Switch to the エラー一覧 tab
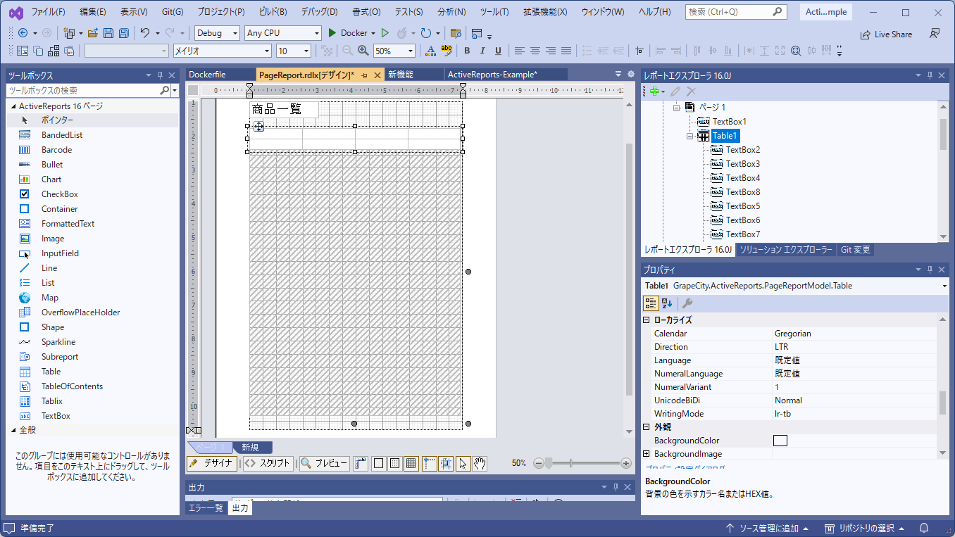 click(x=206, y=508)
